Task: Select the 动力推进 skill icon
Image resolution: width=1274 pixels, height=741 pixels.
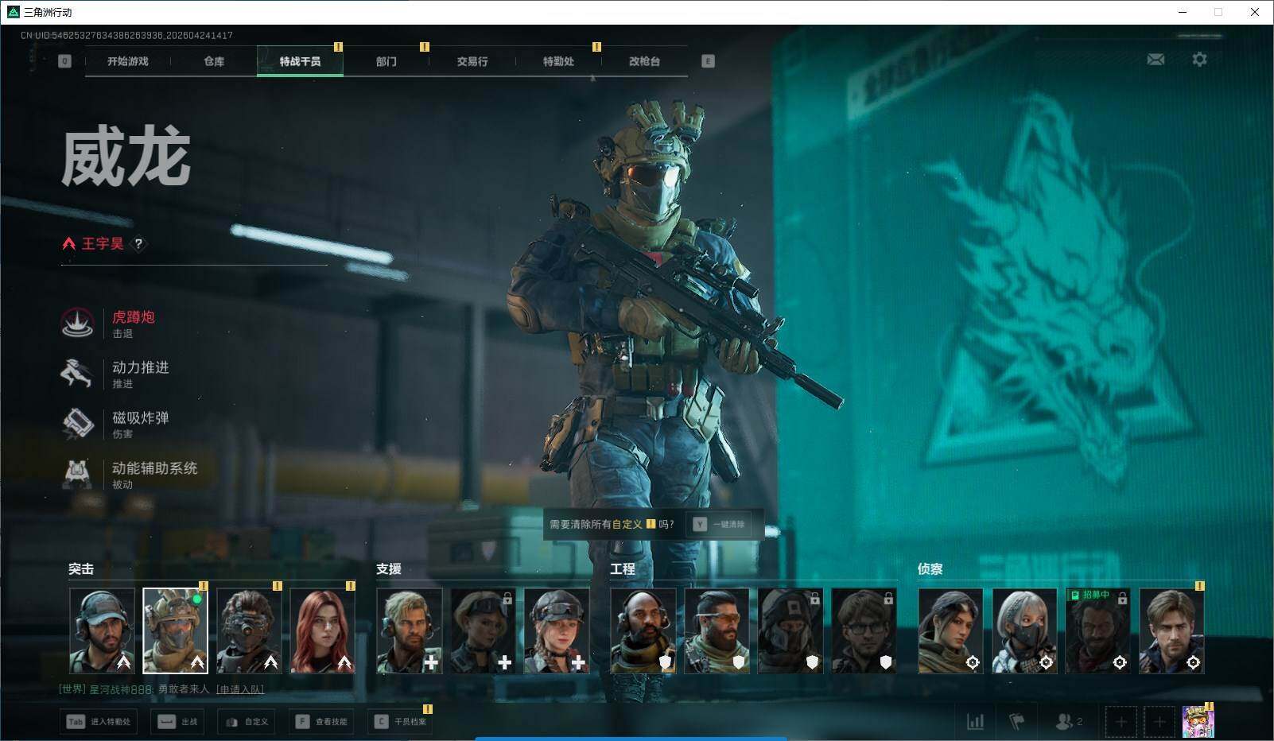Action: pos(77,373)
